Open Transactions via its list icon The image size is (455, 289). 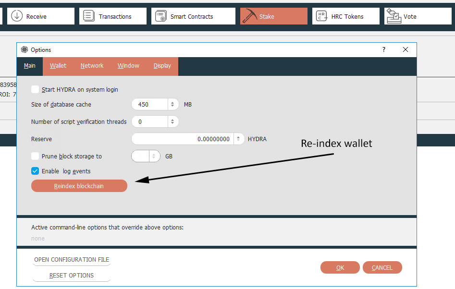(89, 16)
